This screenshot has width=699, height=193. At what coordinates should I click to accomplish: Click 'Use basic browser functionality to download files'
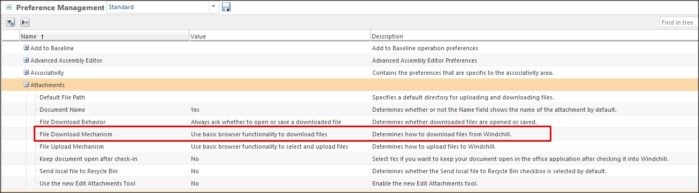point(259,134)
